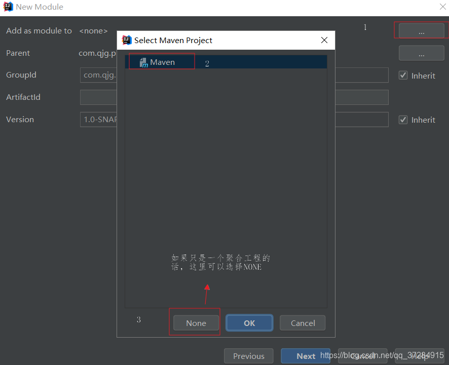The image size is (449, 365).
Task: Toggle Inherit checkbox for GroupId
Action: coord(403,76)
